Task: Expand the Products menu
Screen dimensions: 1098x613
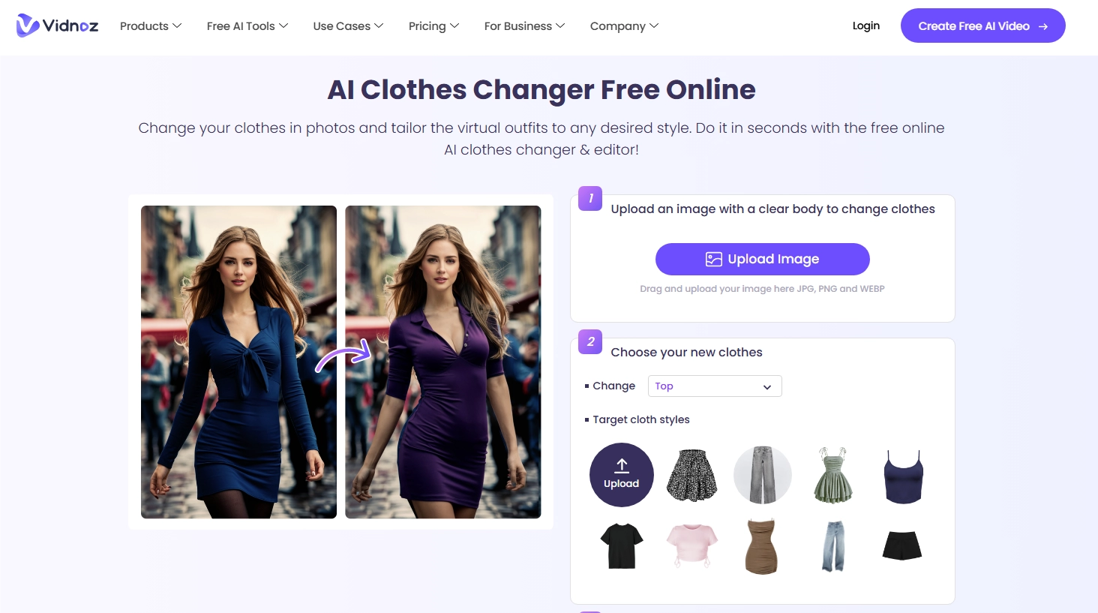Action: [151, 26]
